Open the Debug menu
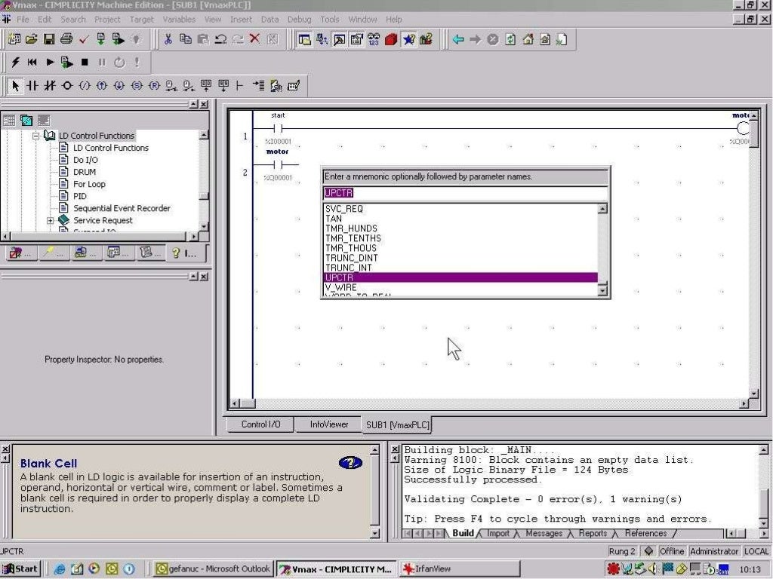The height and width of the screenshot is (579, 773). click(x=299, y=19)
